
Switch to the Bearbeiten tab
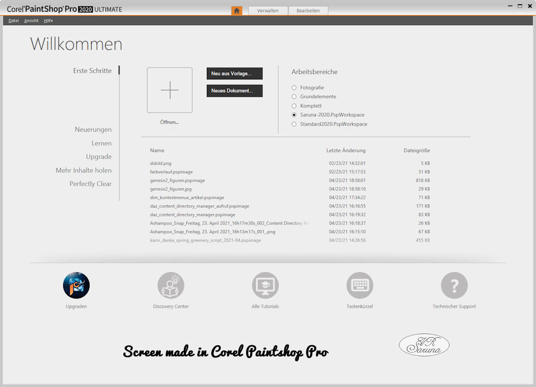308,11
